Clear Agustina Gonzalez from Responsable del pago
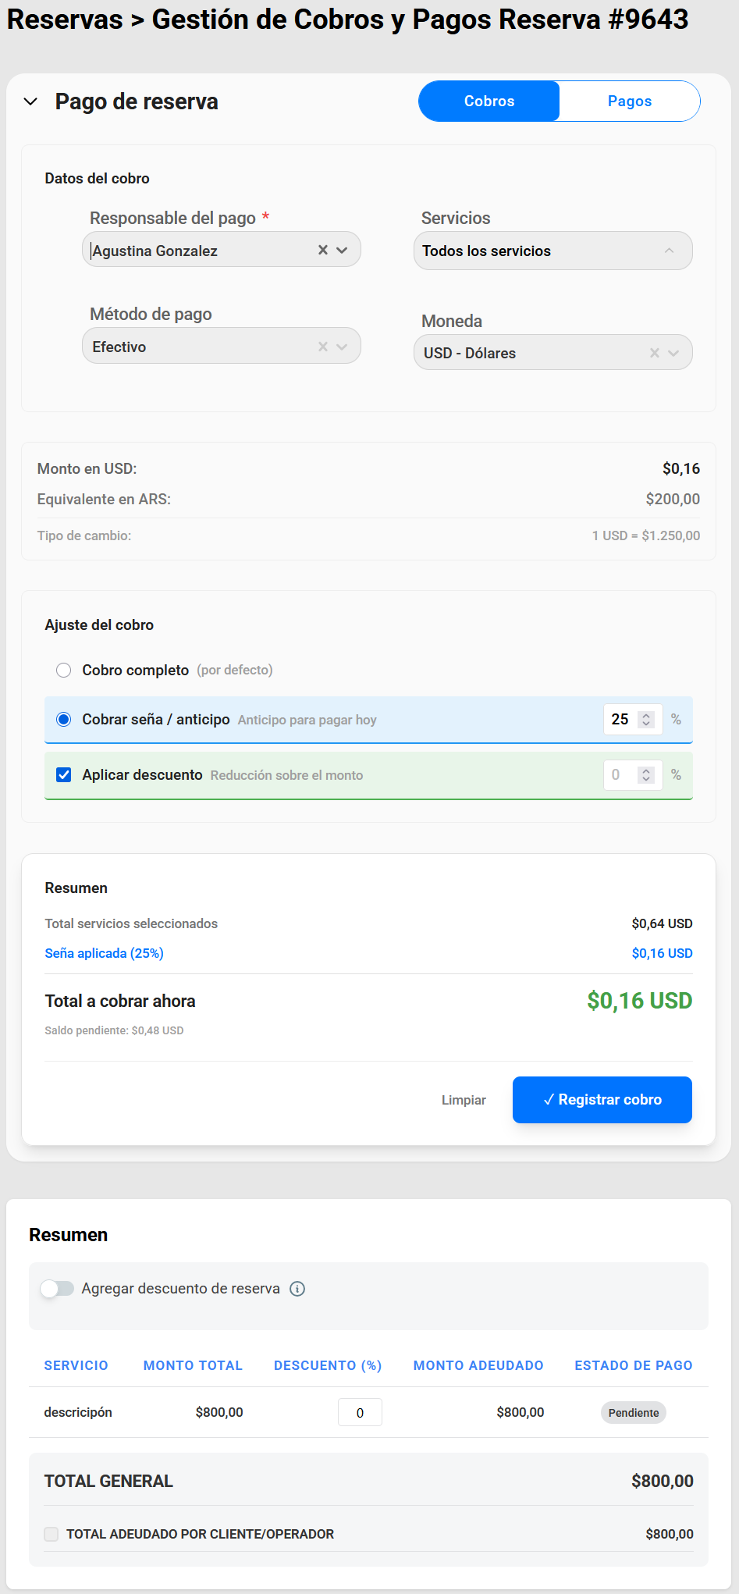The width and height of the screenshot is (739, 1594). 322,250
